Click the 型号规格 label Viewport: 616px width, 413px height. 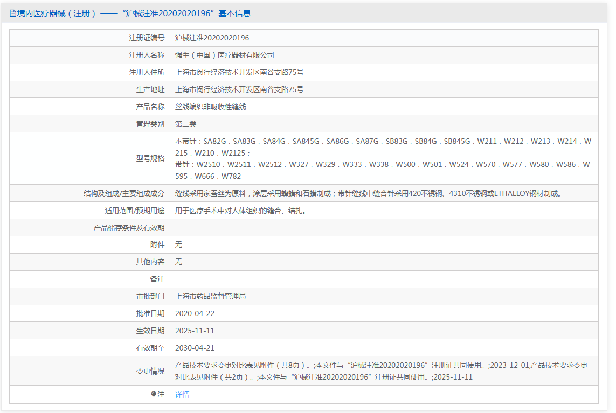[x=150, y=158]
